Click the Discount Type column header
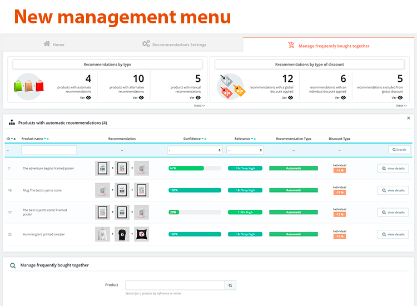This screenshot has width=417, height=306. [x=339, y=139]
